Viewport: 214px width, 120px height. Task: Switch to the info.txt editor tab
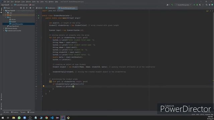pos(39,8)
